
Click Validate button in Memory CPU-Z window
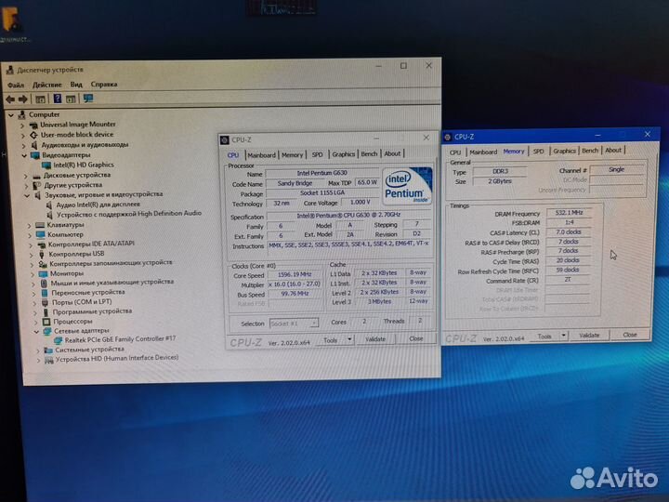[x=589, y=336]
